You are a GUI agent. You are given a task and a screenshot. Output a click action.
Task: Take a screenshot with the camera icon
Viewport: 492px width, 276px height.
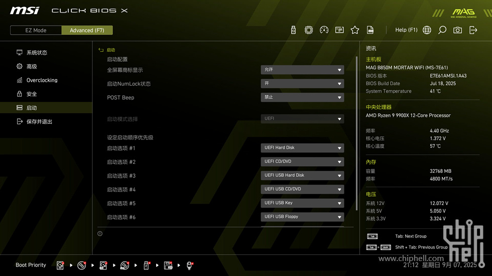457,30
